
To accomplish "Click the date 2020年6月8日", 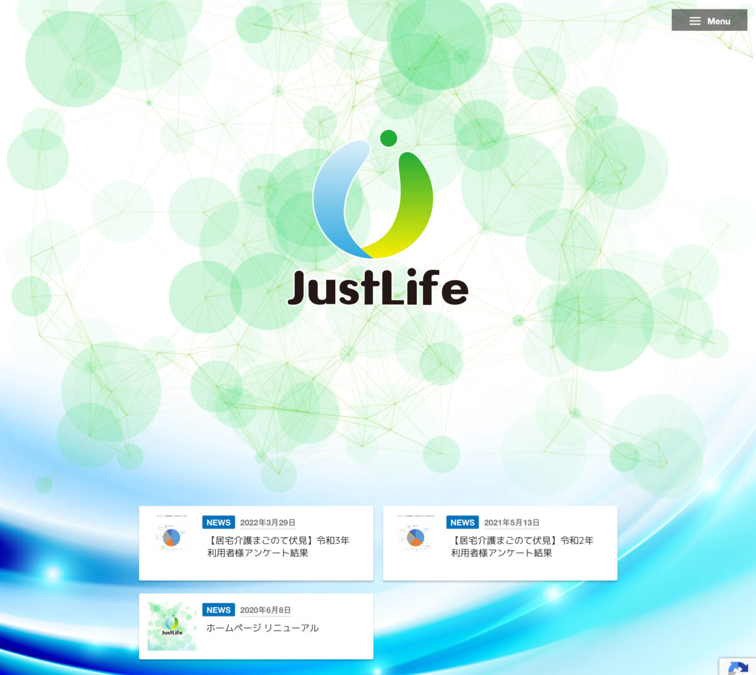I will pyautogui.click(x=265, y=610).
